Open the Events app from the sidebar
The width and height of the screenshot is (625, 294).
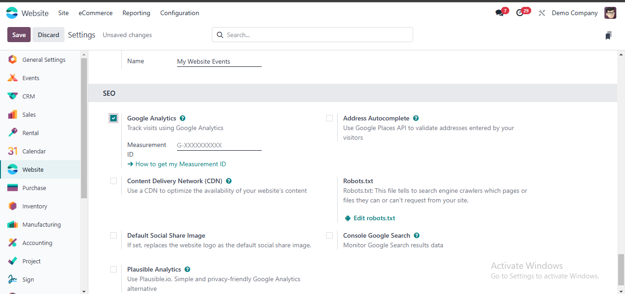coord(32,78)
